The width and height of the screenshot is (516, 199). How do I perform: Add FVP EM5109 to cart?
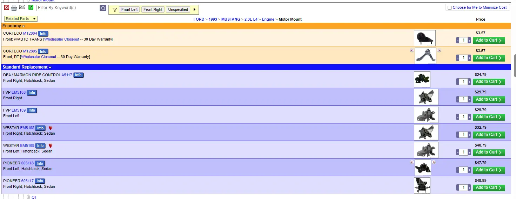pos(489,117)
